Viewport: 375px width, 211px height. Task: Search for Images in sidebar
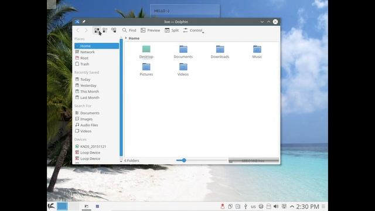(97, 119)
